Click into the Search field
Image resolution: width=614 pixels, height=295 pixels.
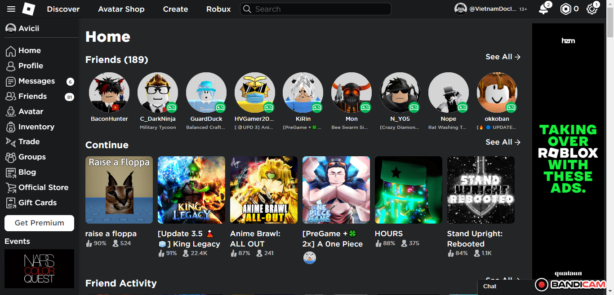point(319,9)
